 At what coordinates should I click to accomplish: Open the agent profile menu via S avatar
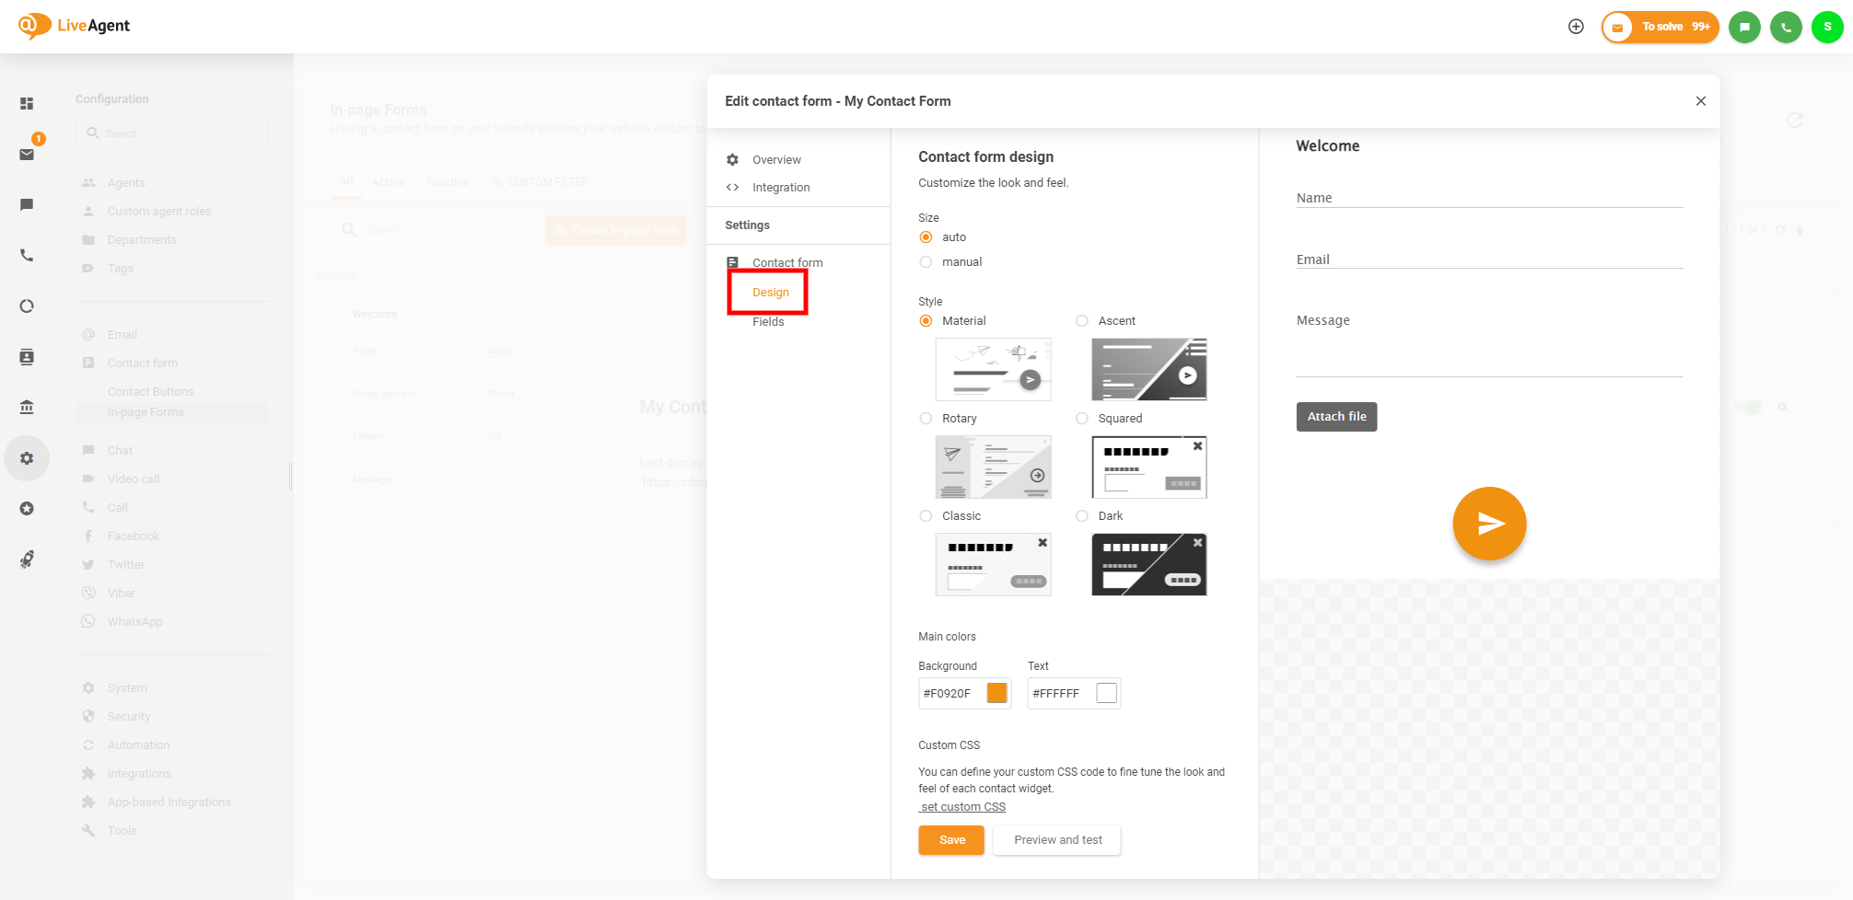[x=1827, y=27]
